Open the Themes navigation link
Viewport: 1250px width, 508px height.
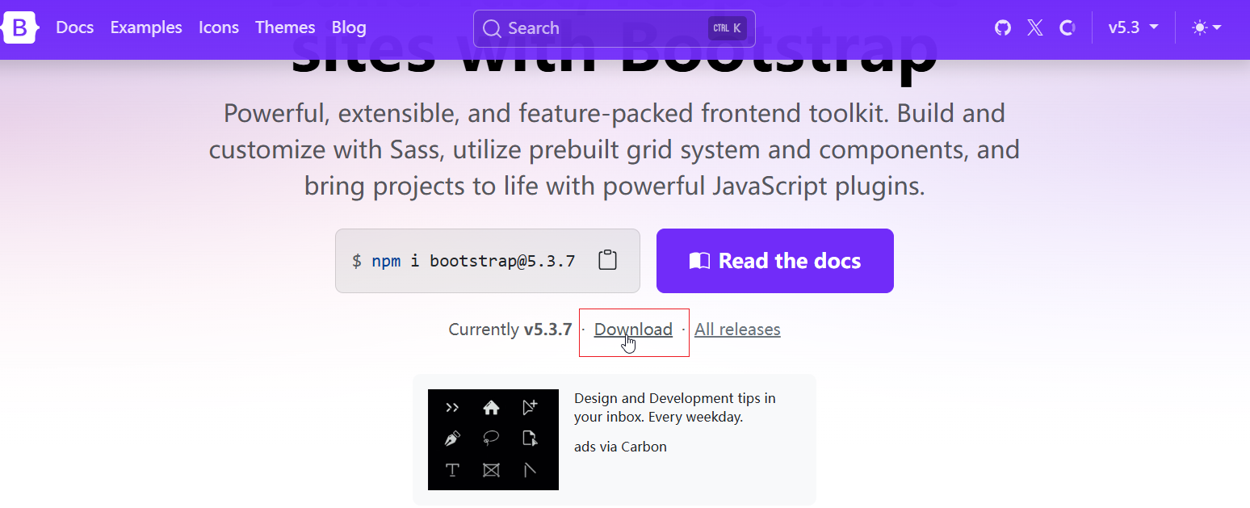click(285, 27)
